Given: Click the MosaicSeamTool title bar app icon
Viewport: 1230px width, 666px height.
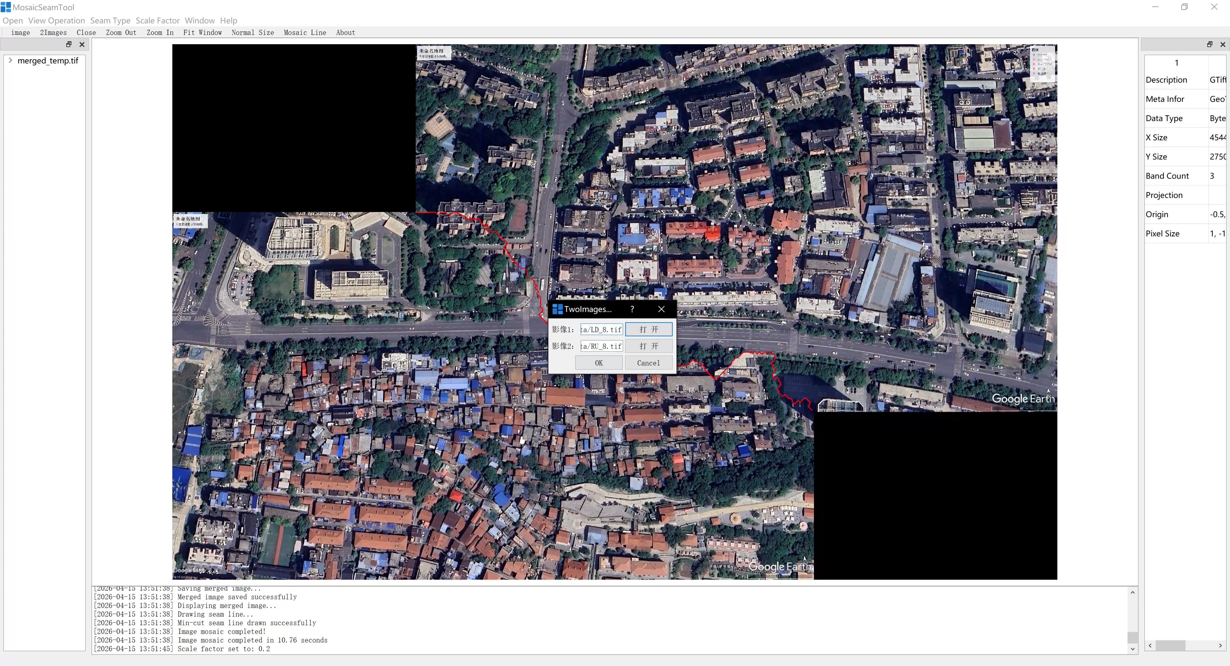Looking at the screenshot, I should point(6,7).
